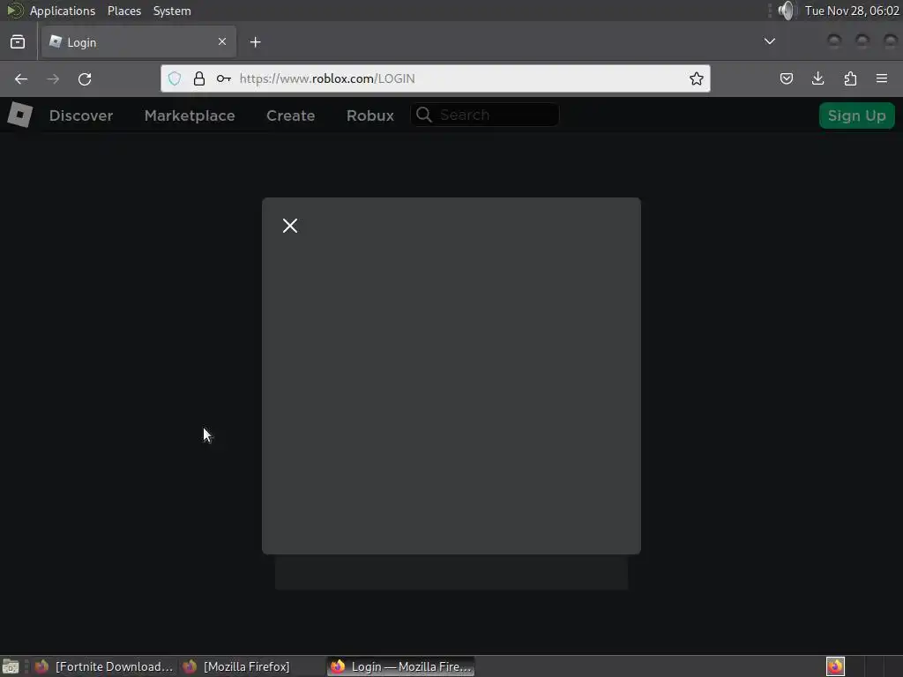
Task: Click the green Sign Up button
Action: coord(856,115)
